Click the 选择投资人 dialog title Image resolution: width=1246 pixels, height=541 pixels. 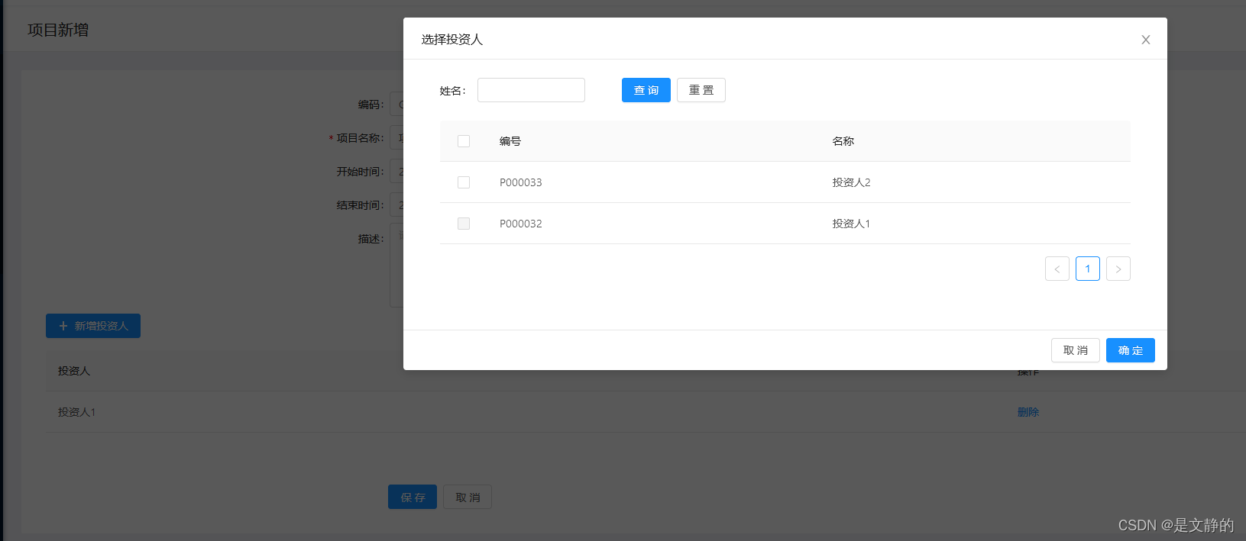452,40
